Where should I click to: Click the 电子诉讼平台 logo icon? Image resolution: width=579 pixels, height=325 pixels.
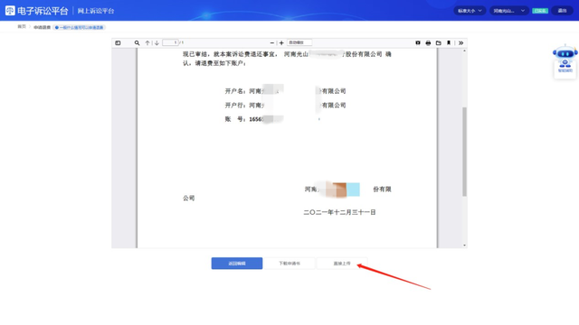pos(10,11)
